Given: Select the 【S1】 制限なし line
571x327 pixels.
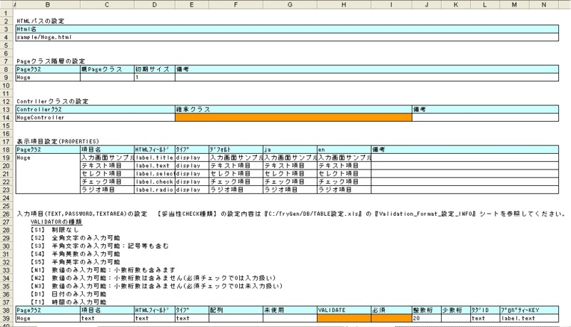Looking at the screenshot, I should [x=54, y=229].
